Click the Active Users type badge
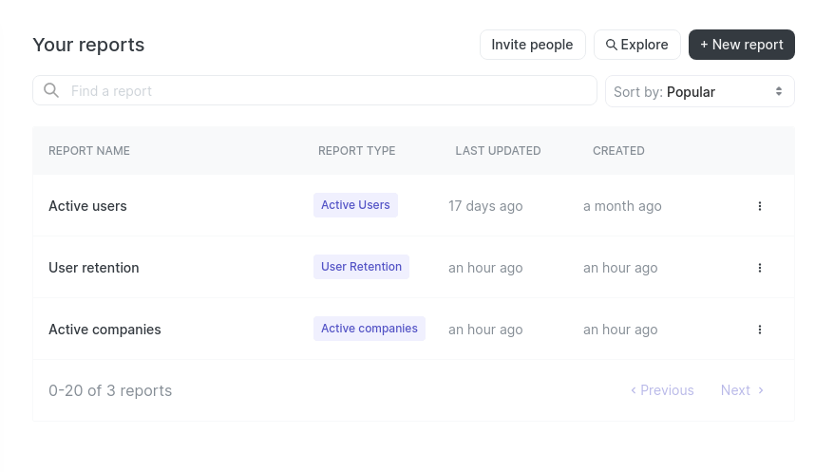The image size is (834, 472). [355, 205]
